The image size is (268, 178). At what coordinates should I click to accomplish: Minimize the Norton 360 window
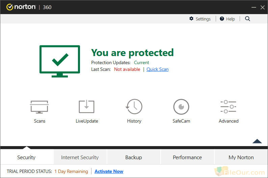pos(253,7)
